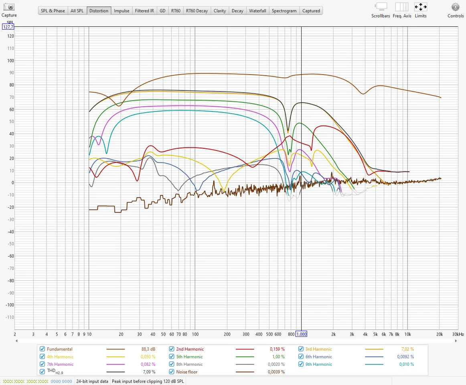
Task: Click the 127,7 SPL axis value box
Action: [x=8, y=27]
